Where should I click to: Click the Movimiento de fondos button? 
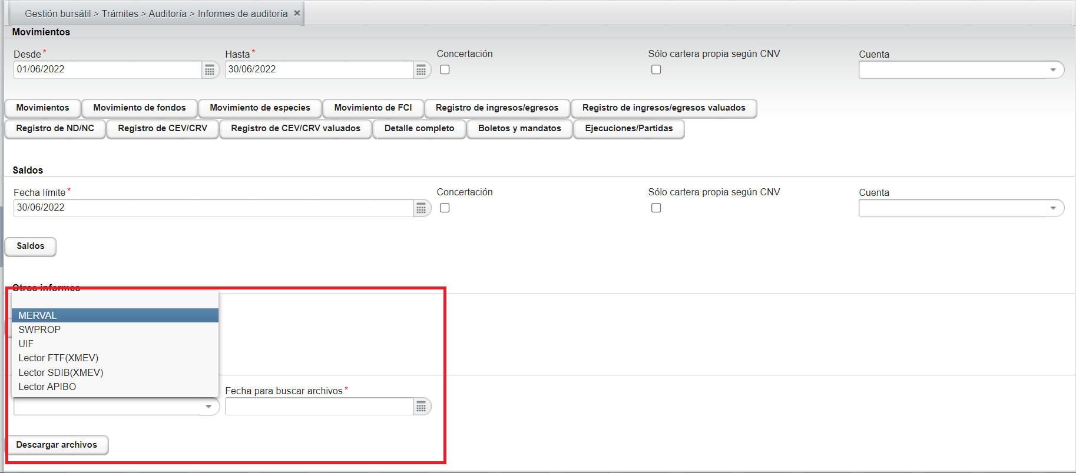click(140, 108)
